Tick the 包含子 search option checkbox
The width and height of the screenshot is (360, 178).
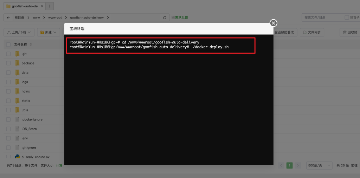347,18
